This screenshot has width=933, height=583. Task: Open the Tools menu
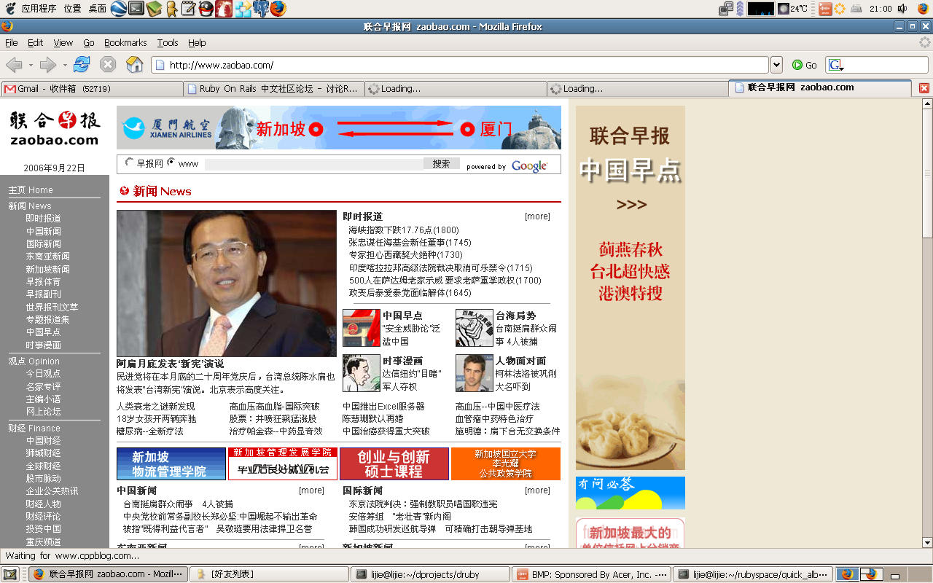[x=168, y=43]
